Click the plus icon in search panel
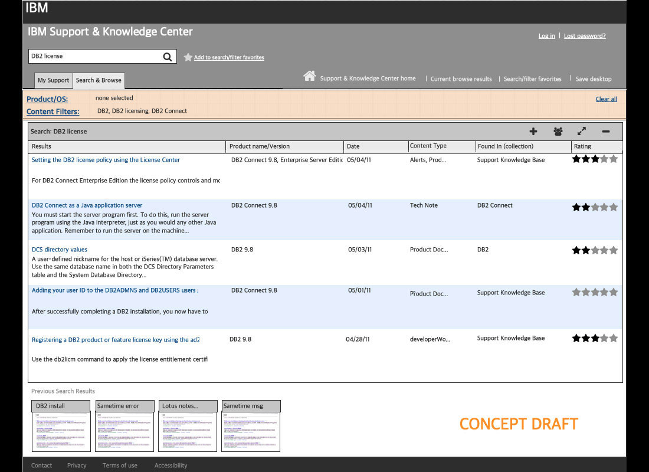The height and width of the screenshot is (472, 649). (533, 132)
